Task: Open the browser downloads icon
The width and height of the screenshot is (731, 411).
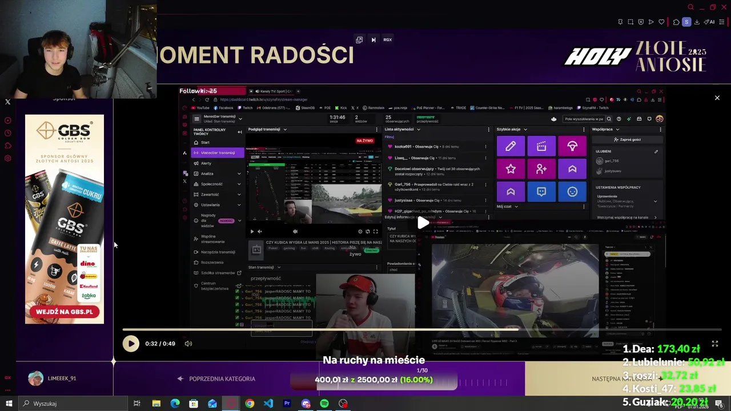Action: [x=697, y=22]
